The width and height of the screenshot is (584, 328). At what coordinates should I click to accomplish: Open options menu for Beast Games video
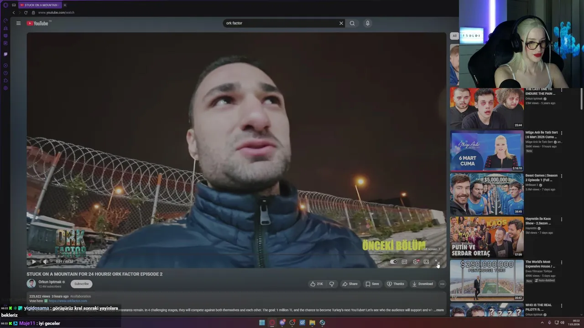pyautogui.click(x=562, y=176)
